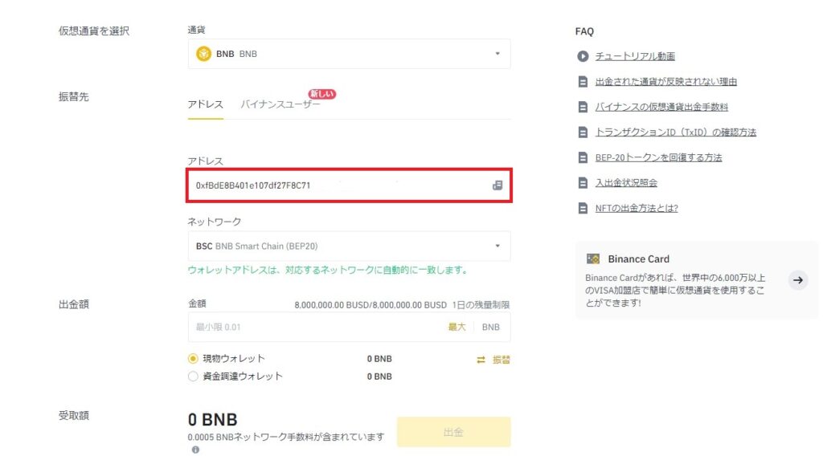Click document icon beside トランザクションID link
823x456 pixels.
(583, 132)
